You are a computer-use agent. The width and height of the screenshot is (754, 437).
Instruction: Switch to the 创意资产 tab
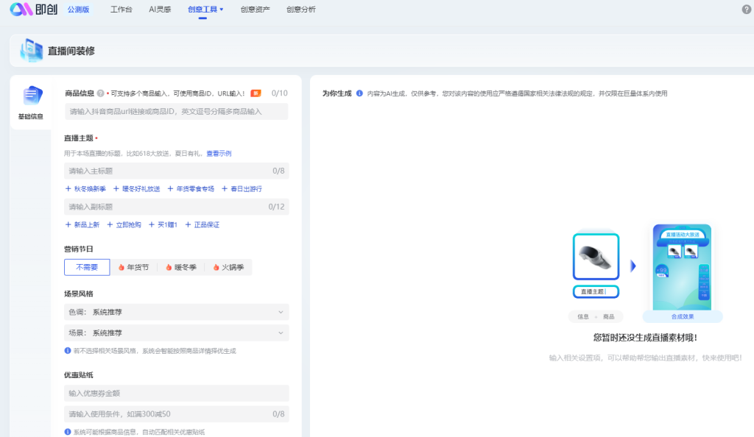pyautogui.click(x=255, y=10)
